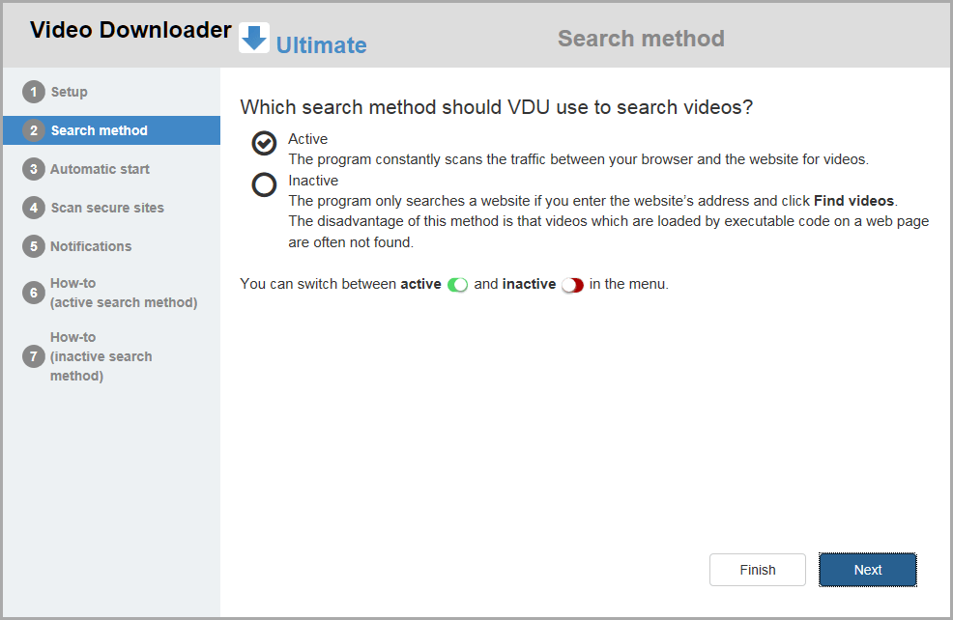Open the Automatic start wizard step
This screenshot has width=953, height=620.
(x=100, y=169)
